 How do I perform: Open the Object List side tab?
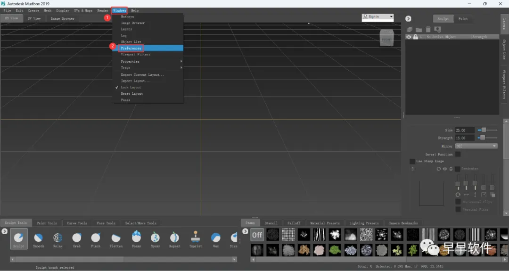[504, 49]
